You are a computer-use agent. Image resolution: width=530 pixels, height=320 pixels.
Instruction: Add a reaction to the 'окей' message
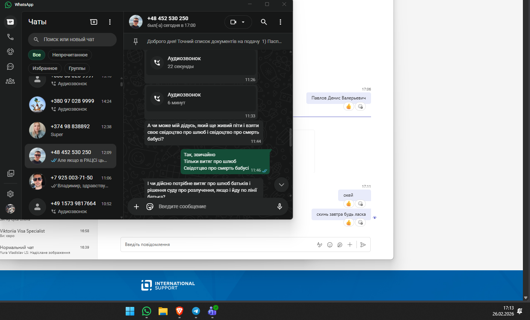point(360,204)
